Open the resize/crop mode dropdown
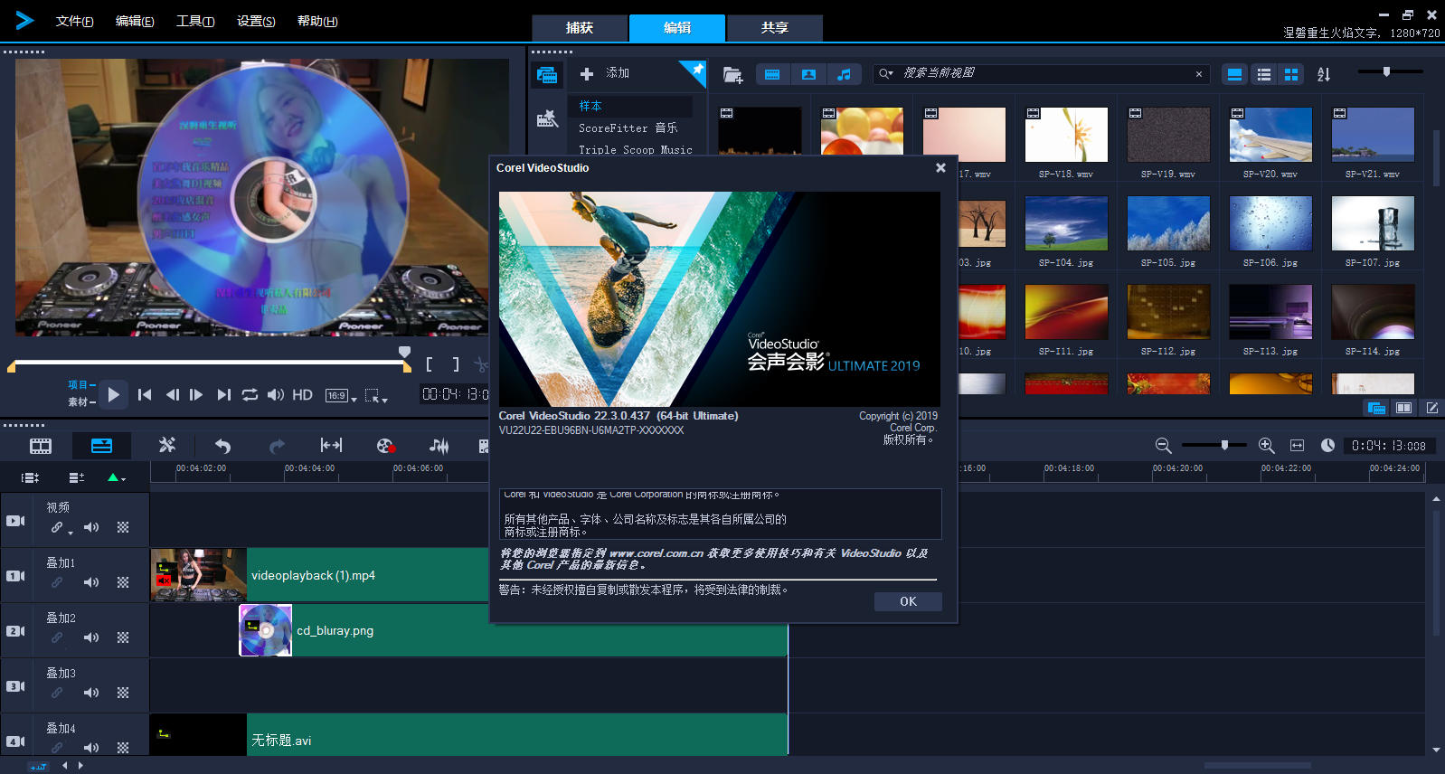The image size is (1445, 774). click(x=376, y=396)
